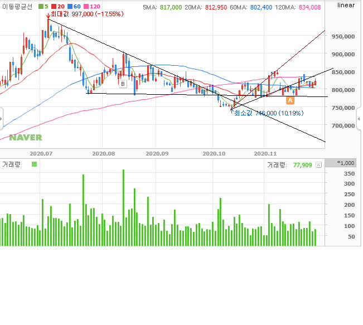Expand the right side panel arrow
The height and width of the screenshot is (325, 363).
pyautogui.click(x=359, y=119)
